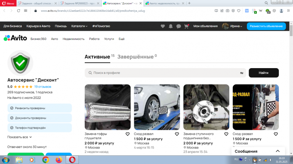Click the Найти button

pos(264,73)
